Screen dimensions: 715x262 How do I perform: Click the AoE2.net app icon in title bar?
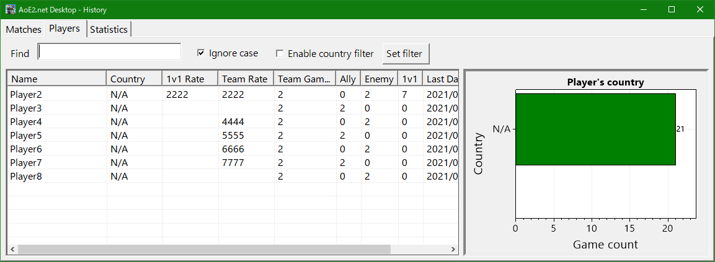11,10
